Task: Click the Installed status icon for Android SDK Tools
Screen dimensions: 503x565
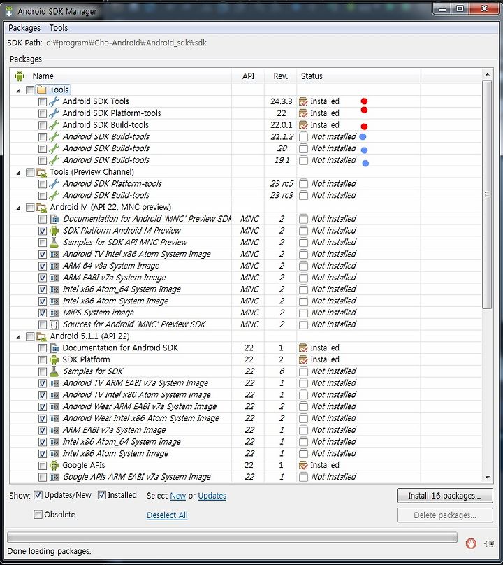Action: [x=303, y=101]
